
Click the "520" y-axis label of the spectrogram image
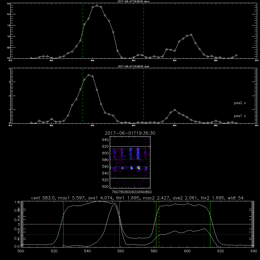click(106, 180)
